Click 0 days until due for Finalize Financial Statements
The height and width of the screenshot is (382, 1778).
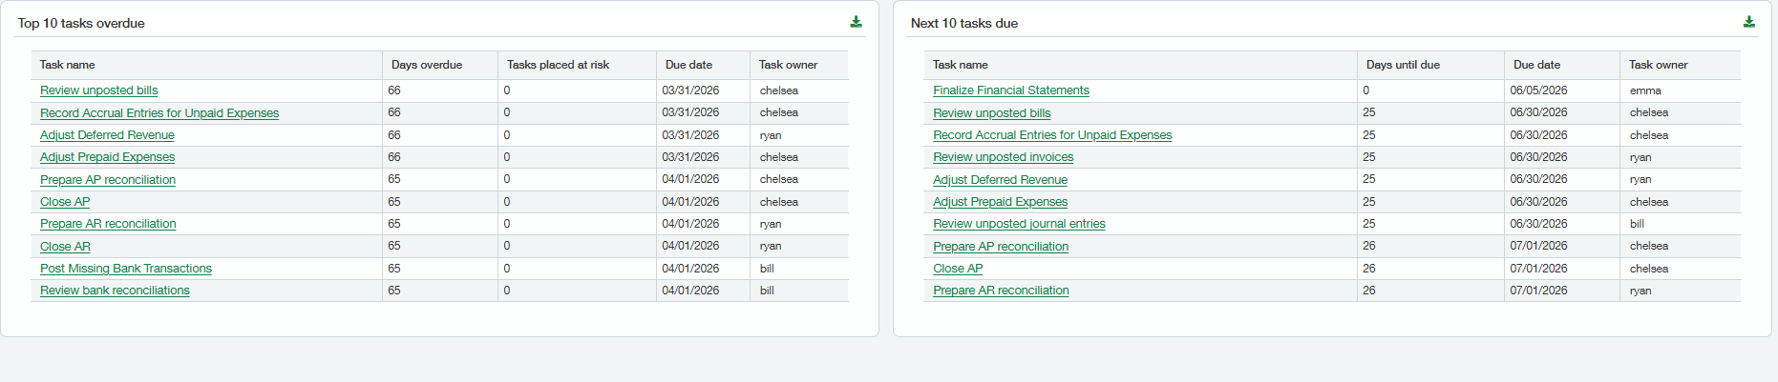click(1365, 90)
